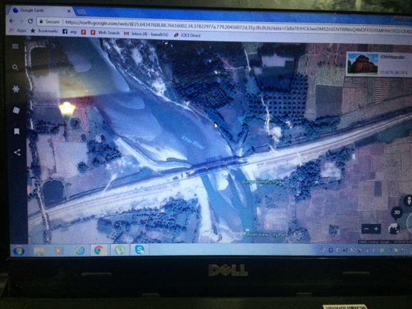The width and height of the screenshot is (412, 309).
Task: Open the ICICI Direct bookmark
Action: 187,35
